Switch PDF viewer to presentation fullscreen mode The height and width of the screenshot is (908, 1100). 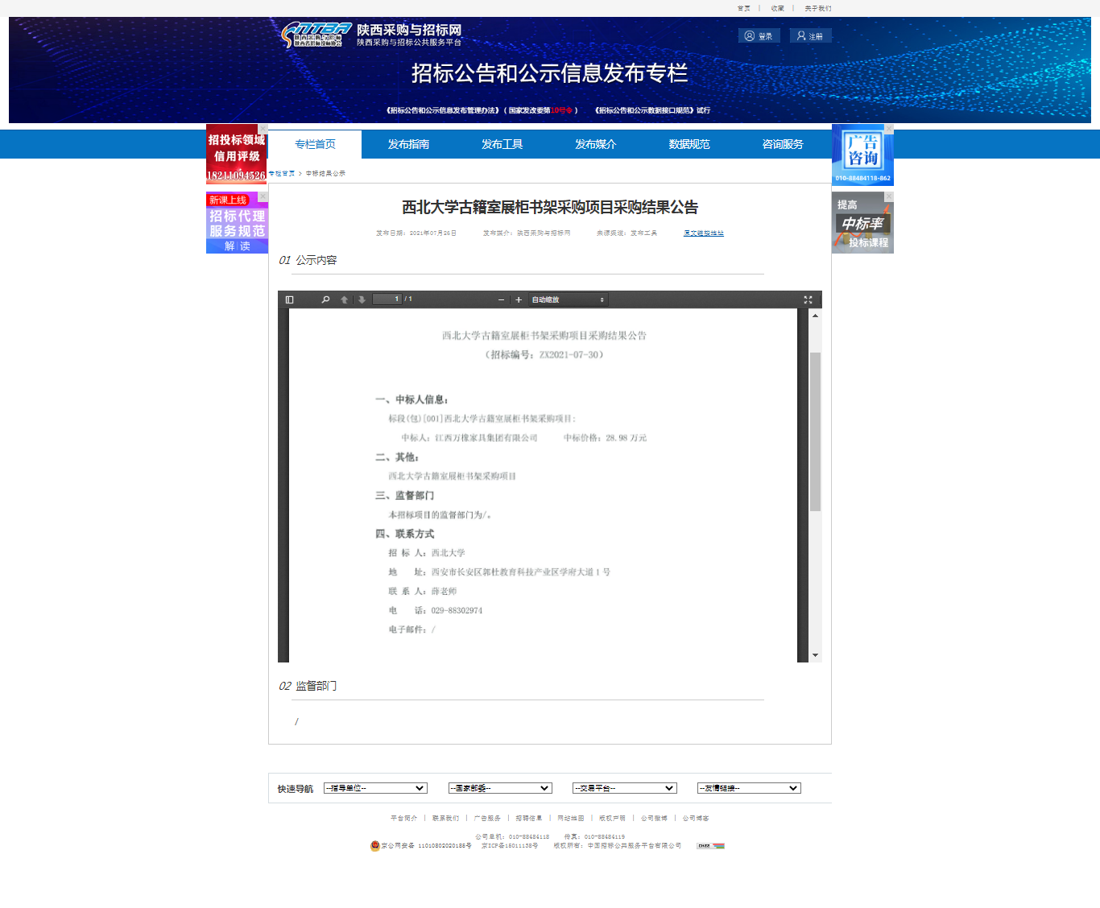click(x=808, y=299)
